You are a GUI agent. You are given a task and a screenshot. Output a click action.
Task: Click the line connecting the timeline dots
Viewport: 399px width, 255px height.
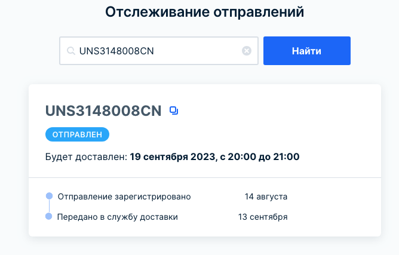49,206
